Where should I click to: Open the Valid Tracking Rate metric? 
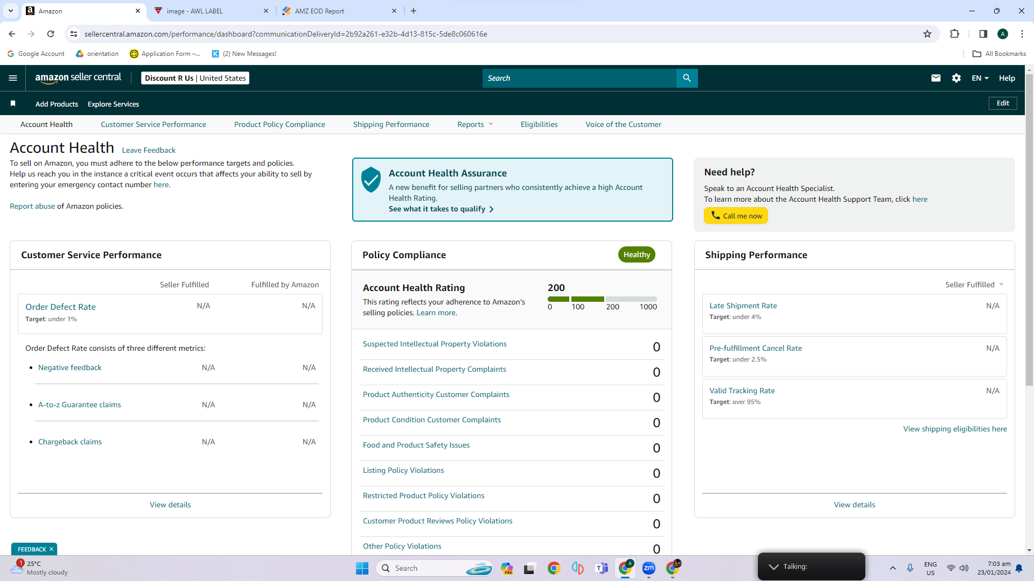(x=742, y=391)
